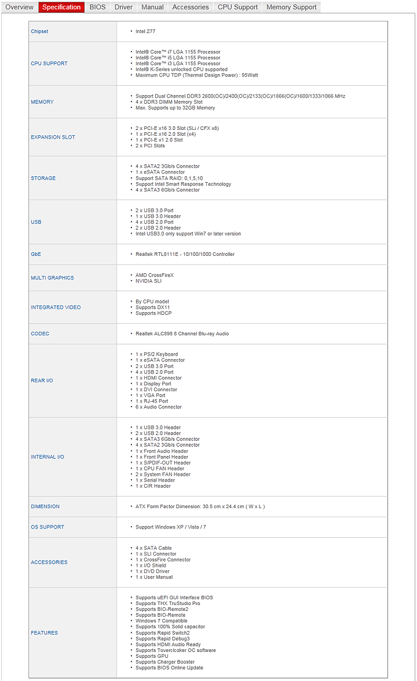Go to the Driver tab
This screenshot has width=417, height=681.
click(x=123, y=7)
